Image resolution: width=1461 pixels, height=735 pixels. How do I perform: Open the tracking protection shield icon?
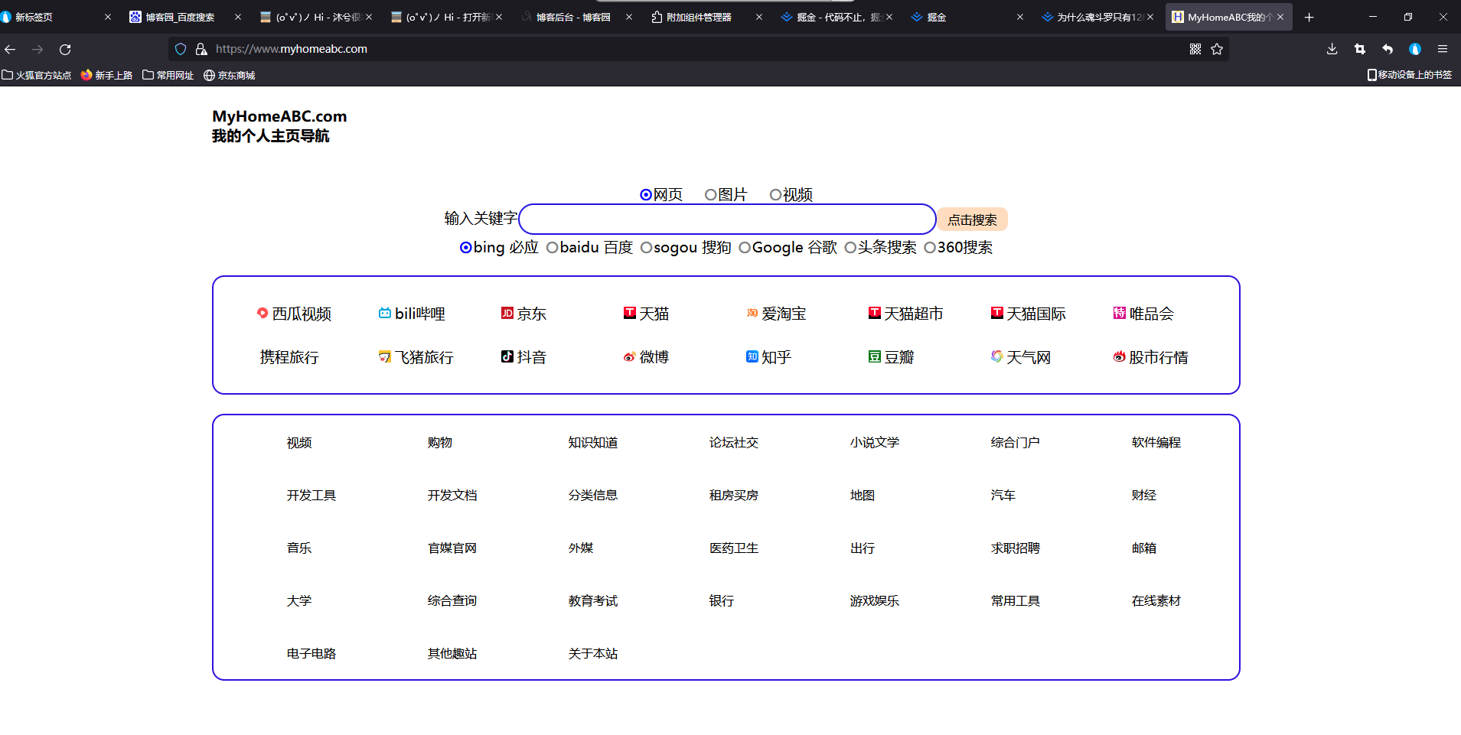click(181, 49)
